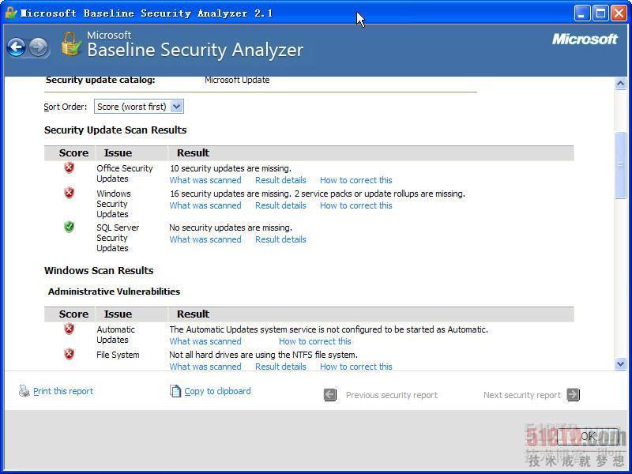Open What was scanned for Windows Security Updates
The height and width of the screenshot is (474, 632).
click(205, 205)
